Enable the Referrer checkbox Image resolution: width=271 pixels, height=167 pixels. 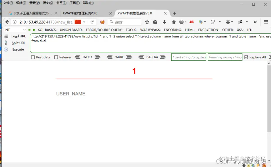point(56,57)
